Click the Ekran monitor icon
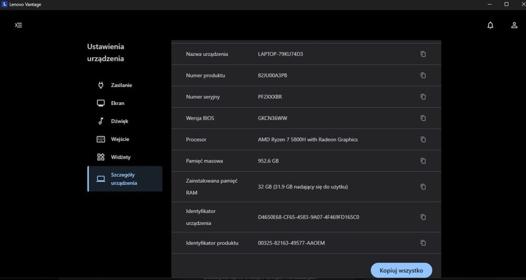Image resolution: width=526 pixels, height=280 pixels. point(100,103)
